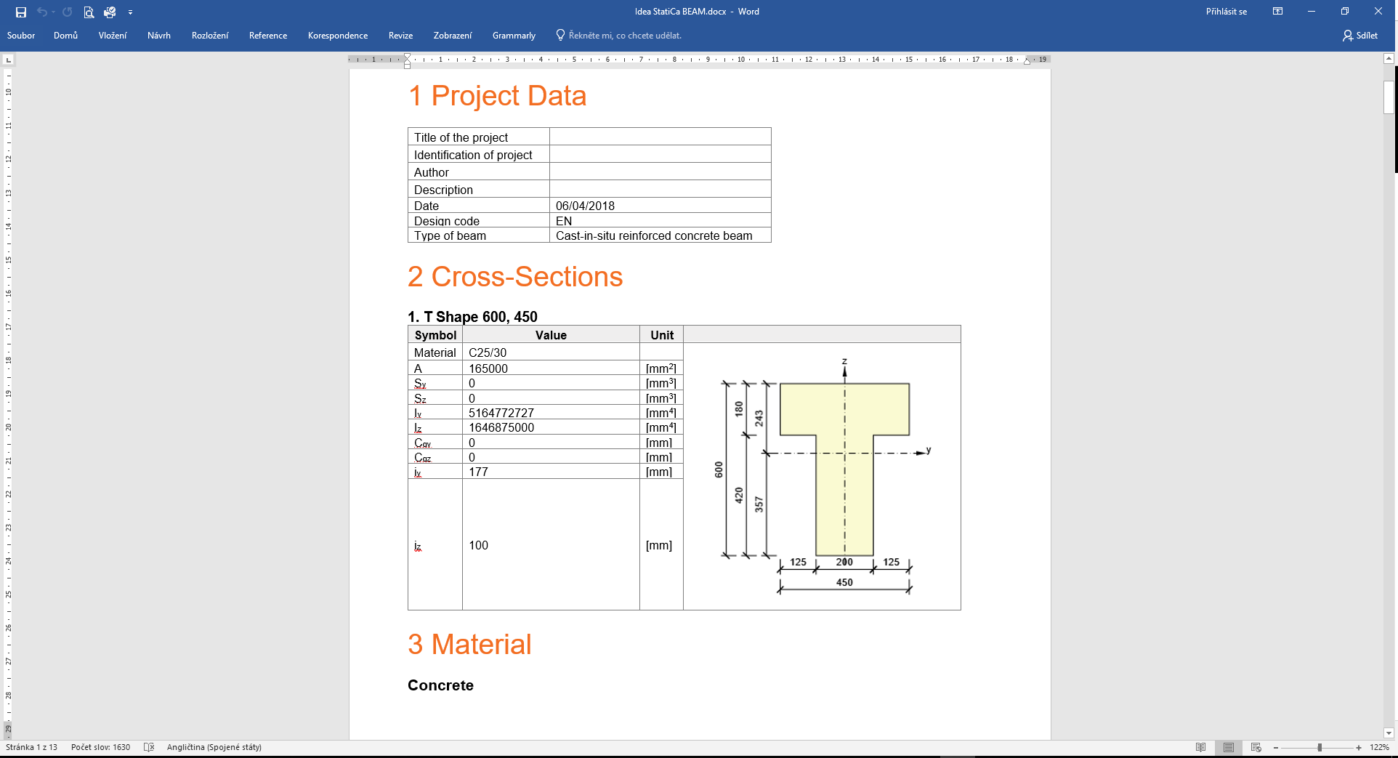Click the Počet slov word count indicator
The image size is (1398, 758).
[x=100, y=747]
